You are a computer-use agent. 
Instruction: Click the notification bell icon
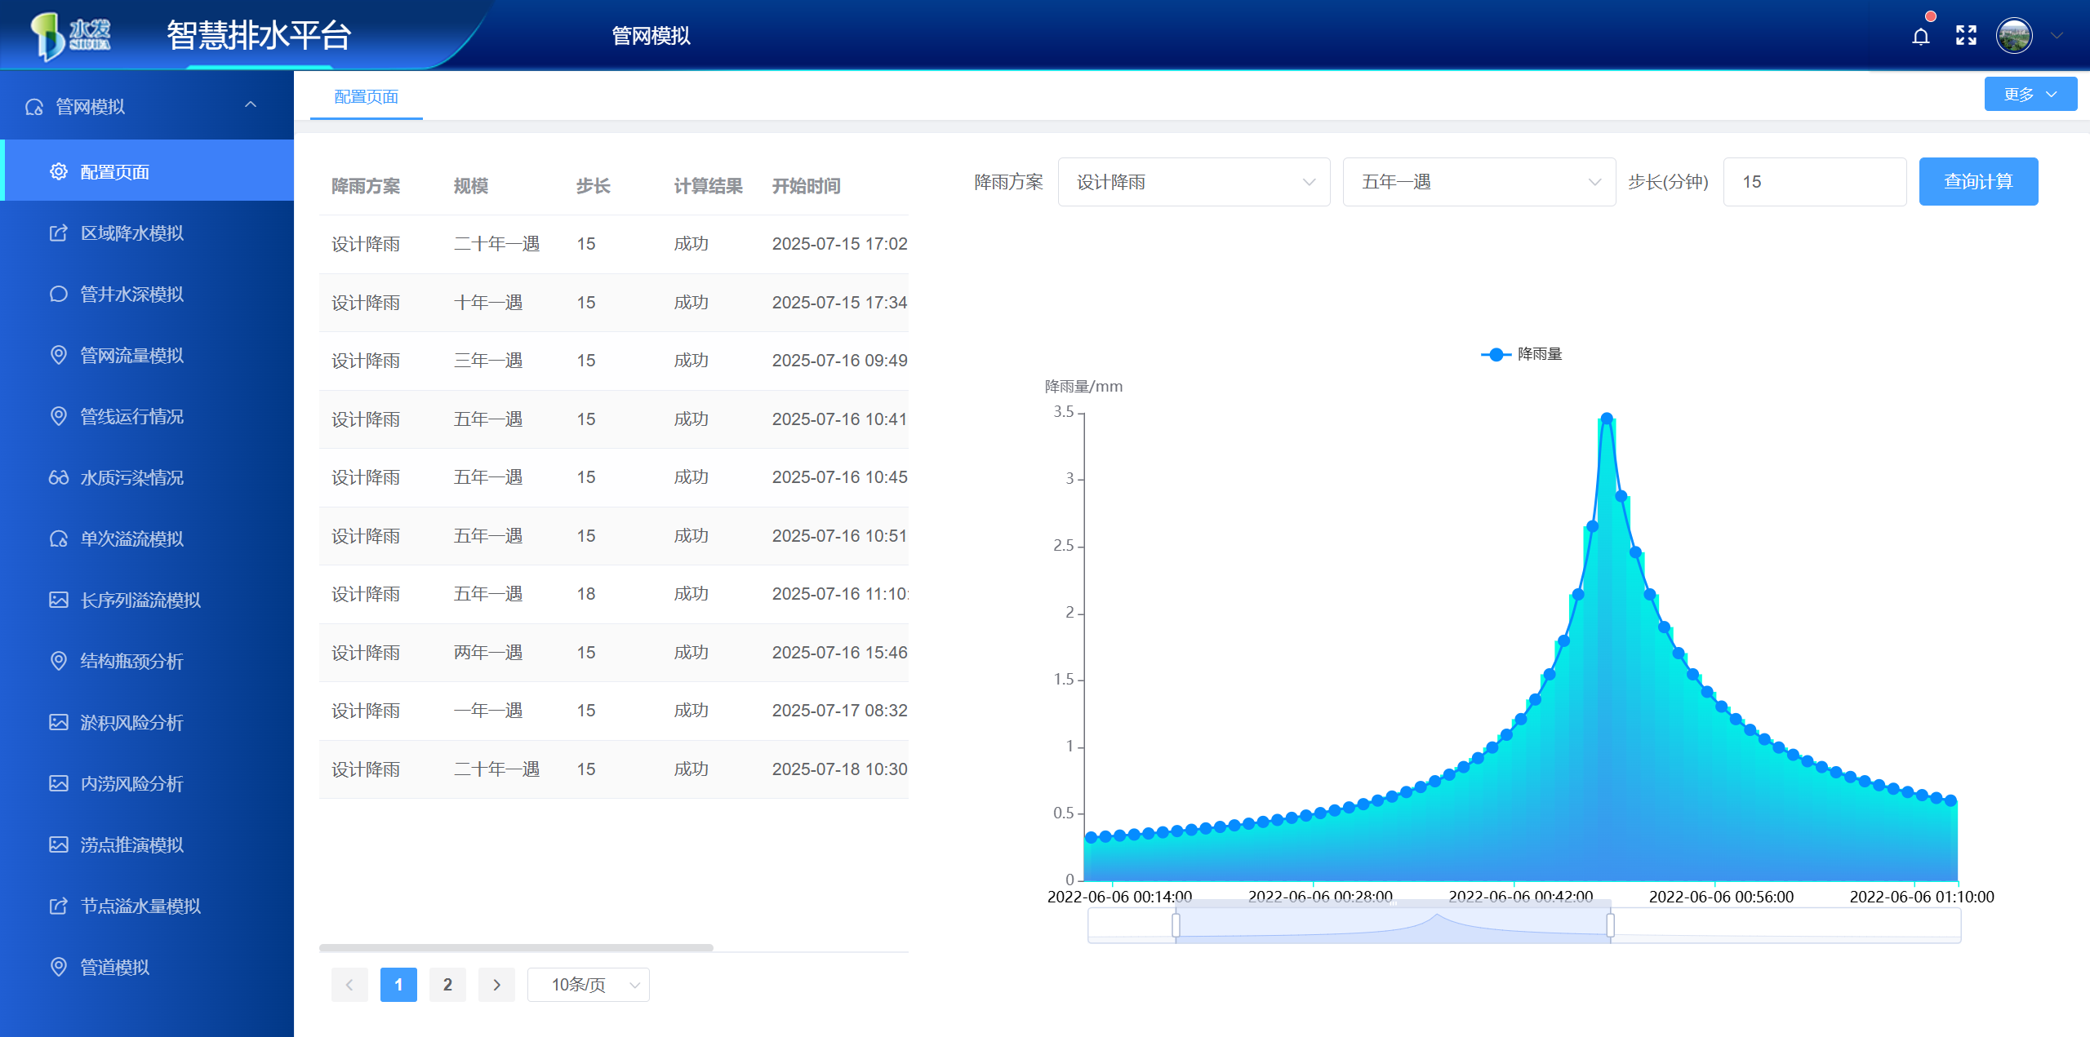[1920, 37]
